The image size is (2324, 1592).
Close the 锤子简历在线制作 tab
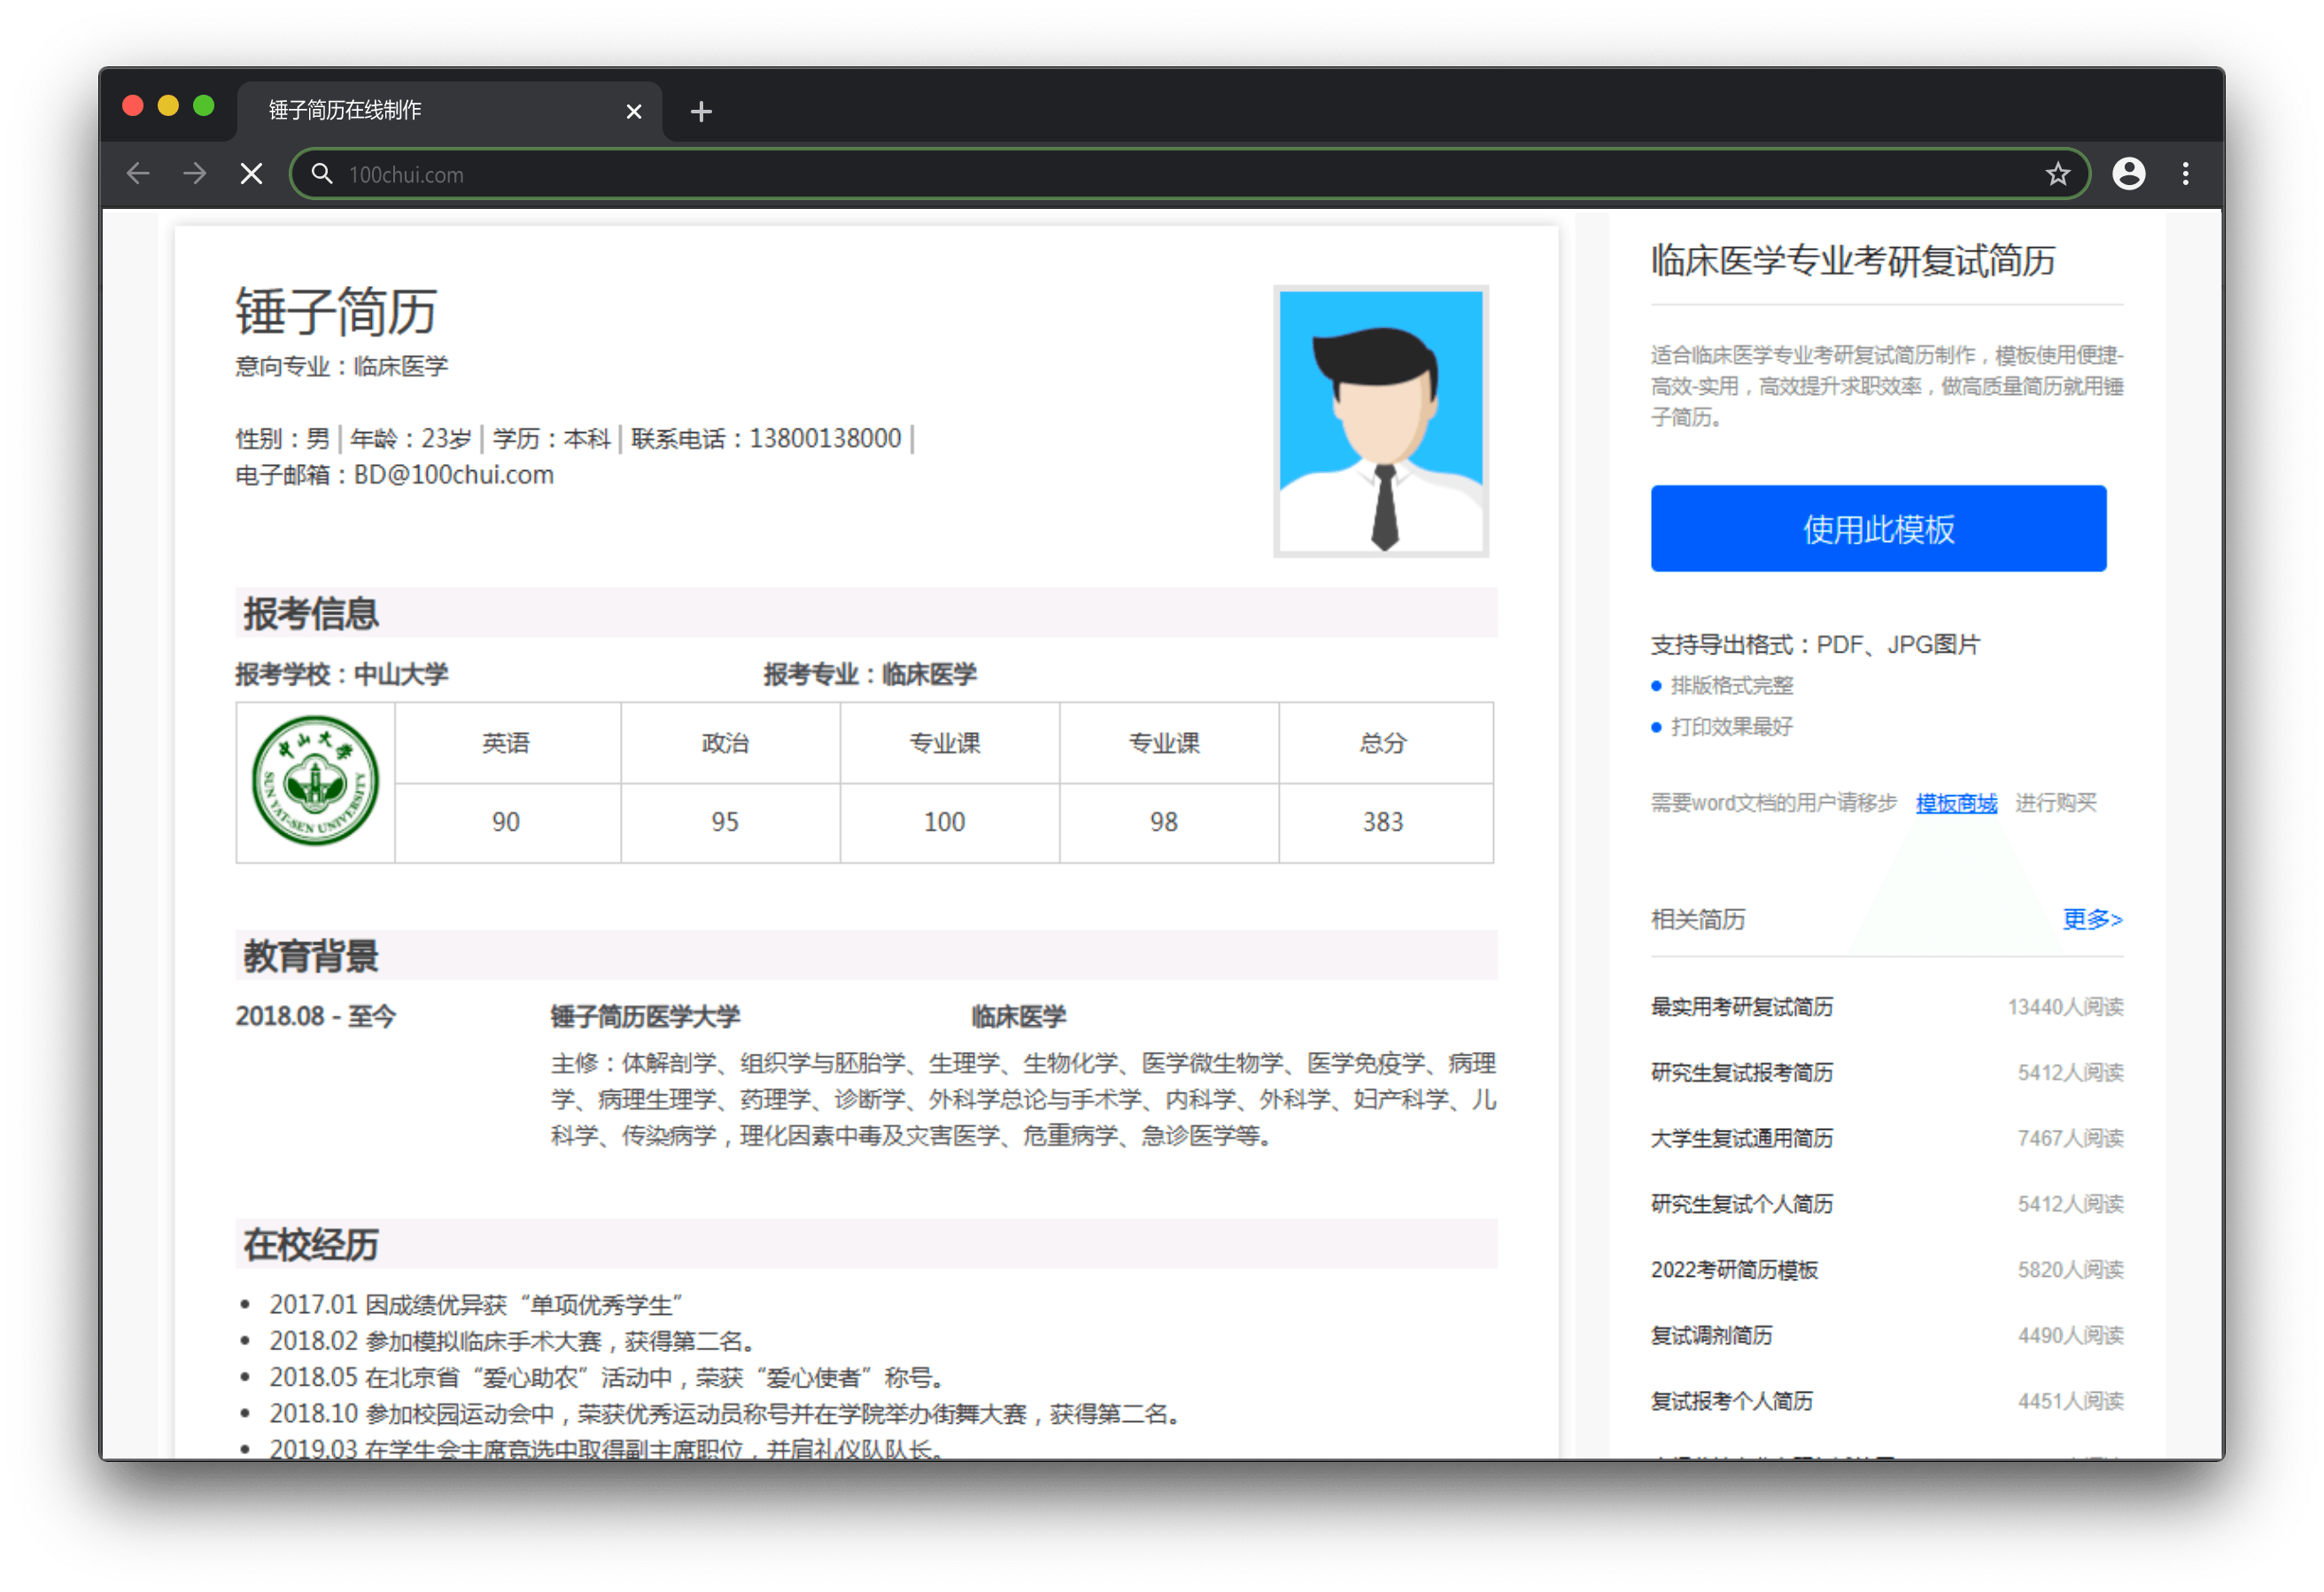[633, 111]
